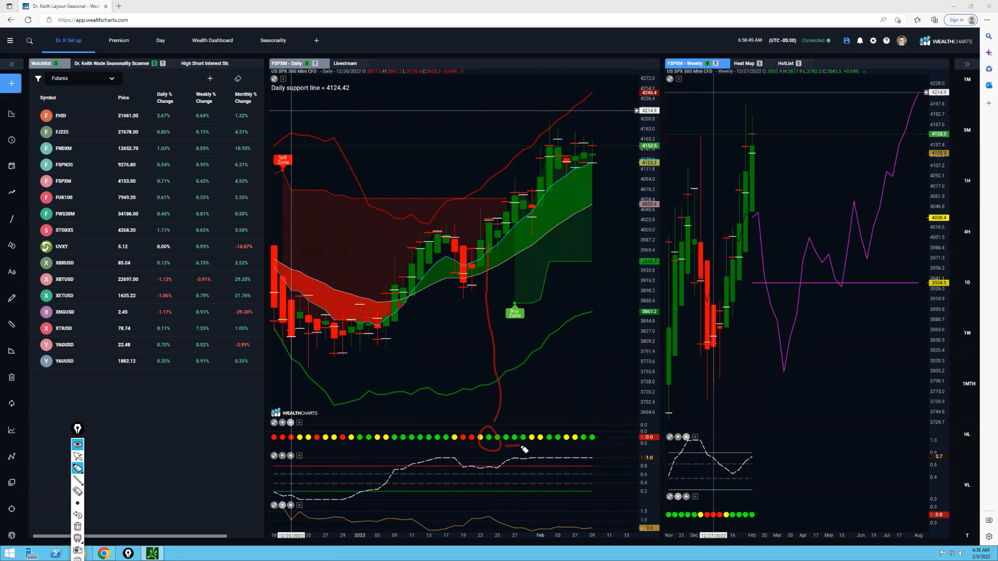
Task: Select the 1W timeframe button
Action: [x=967, y=333]
